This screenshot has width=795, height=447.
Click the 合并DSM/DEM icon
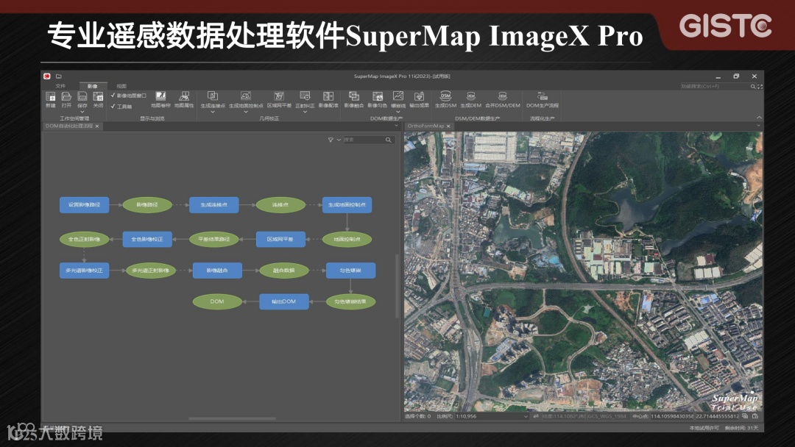(x=503, y=96)
